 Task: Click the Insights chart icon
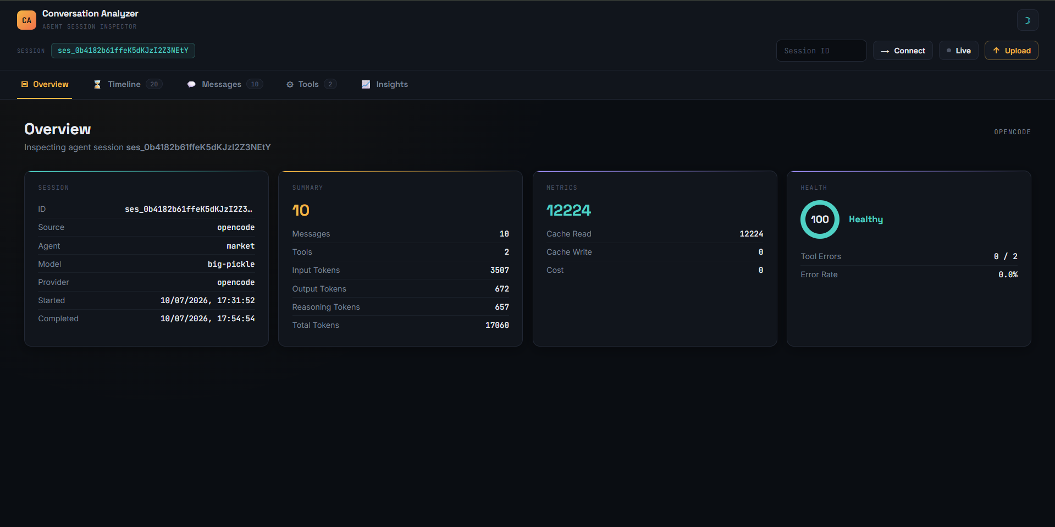pos(366,84)
